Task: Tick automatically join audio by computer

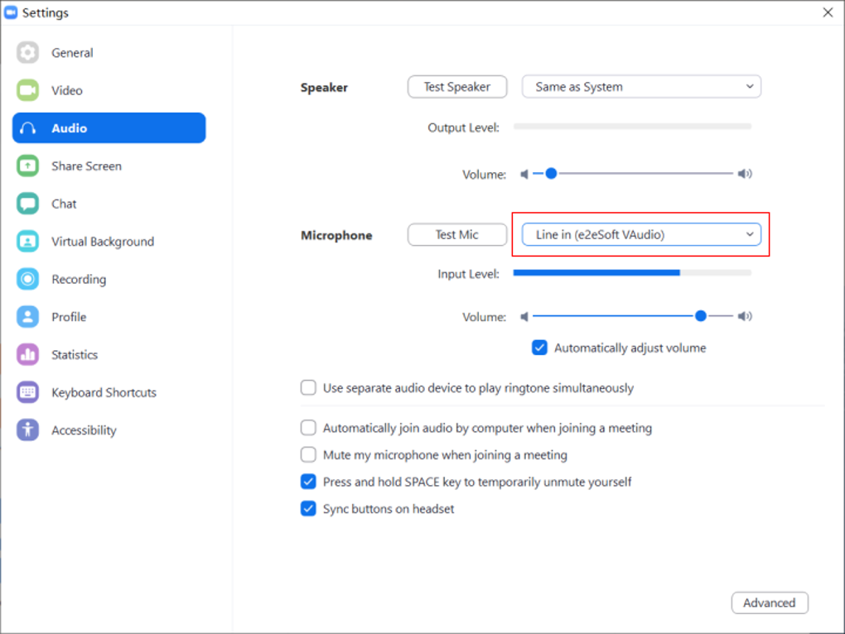Action: tap(308, 428)
